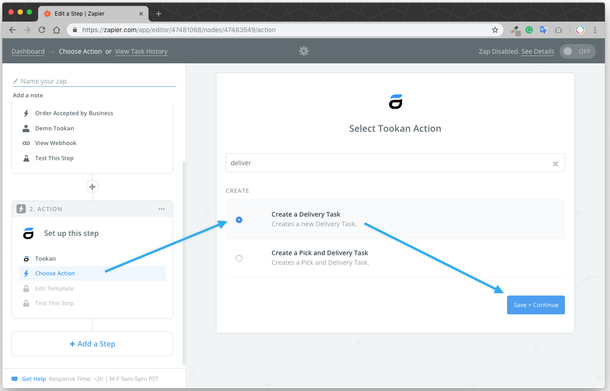610x391 pixels.
Task: Click the Set up this step heading
Action: pyautogui.click(x=71, y=234)
